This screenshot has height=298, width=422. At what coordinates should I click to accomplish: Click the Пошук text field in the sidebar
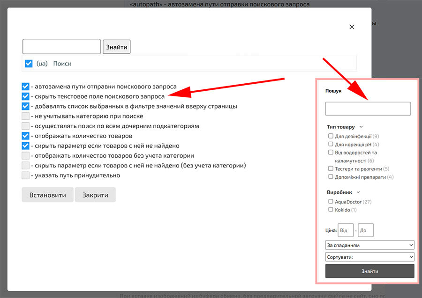[x=368, y=109]
